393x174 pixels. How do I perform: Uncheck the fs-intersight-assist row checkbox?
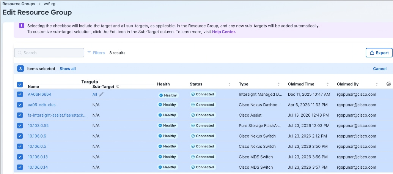point(20,115)
